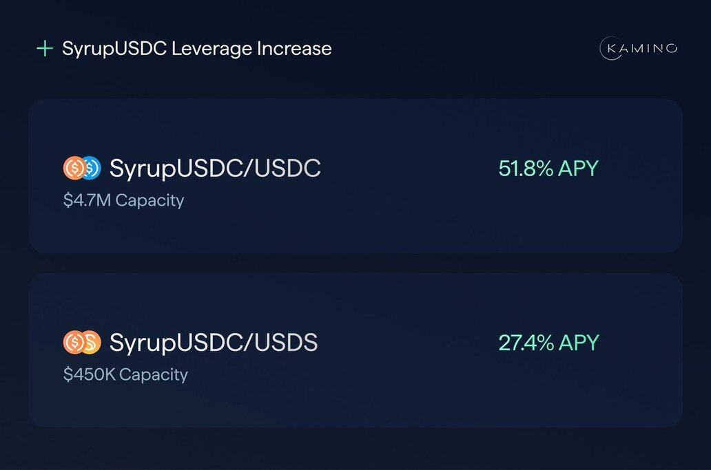The image size is (711, 470).
Task: Click the word APY beside 27.4%
Action: [x=579, y=343]
